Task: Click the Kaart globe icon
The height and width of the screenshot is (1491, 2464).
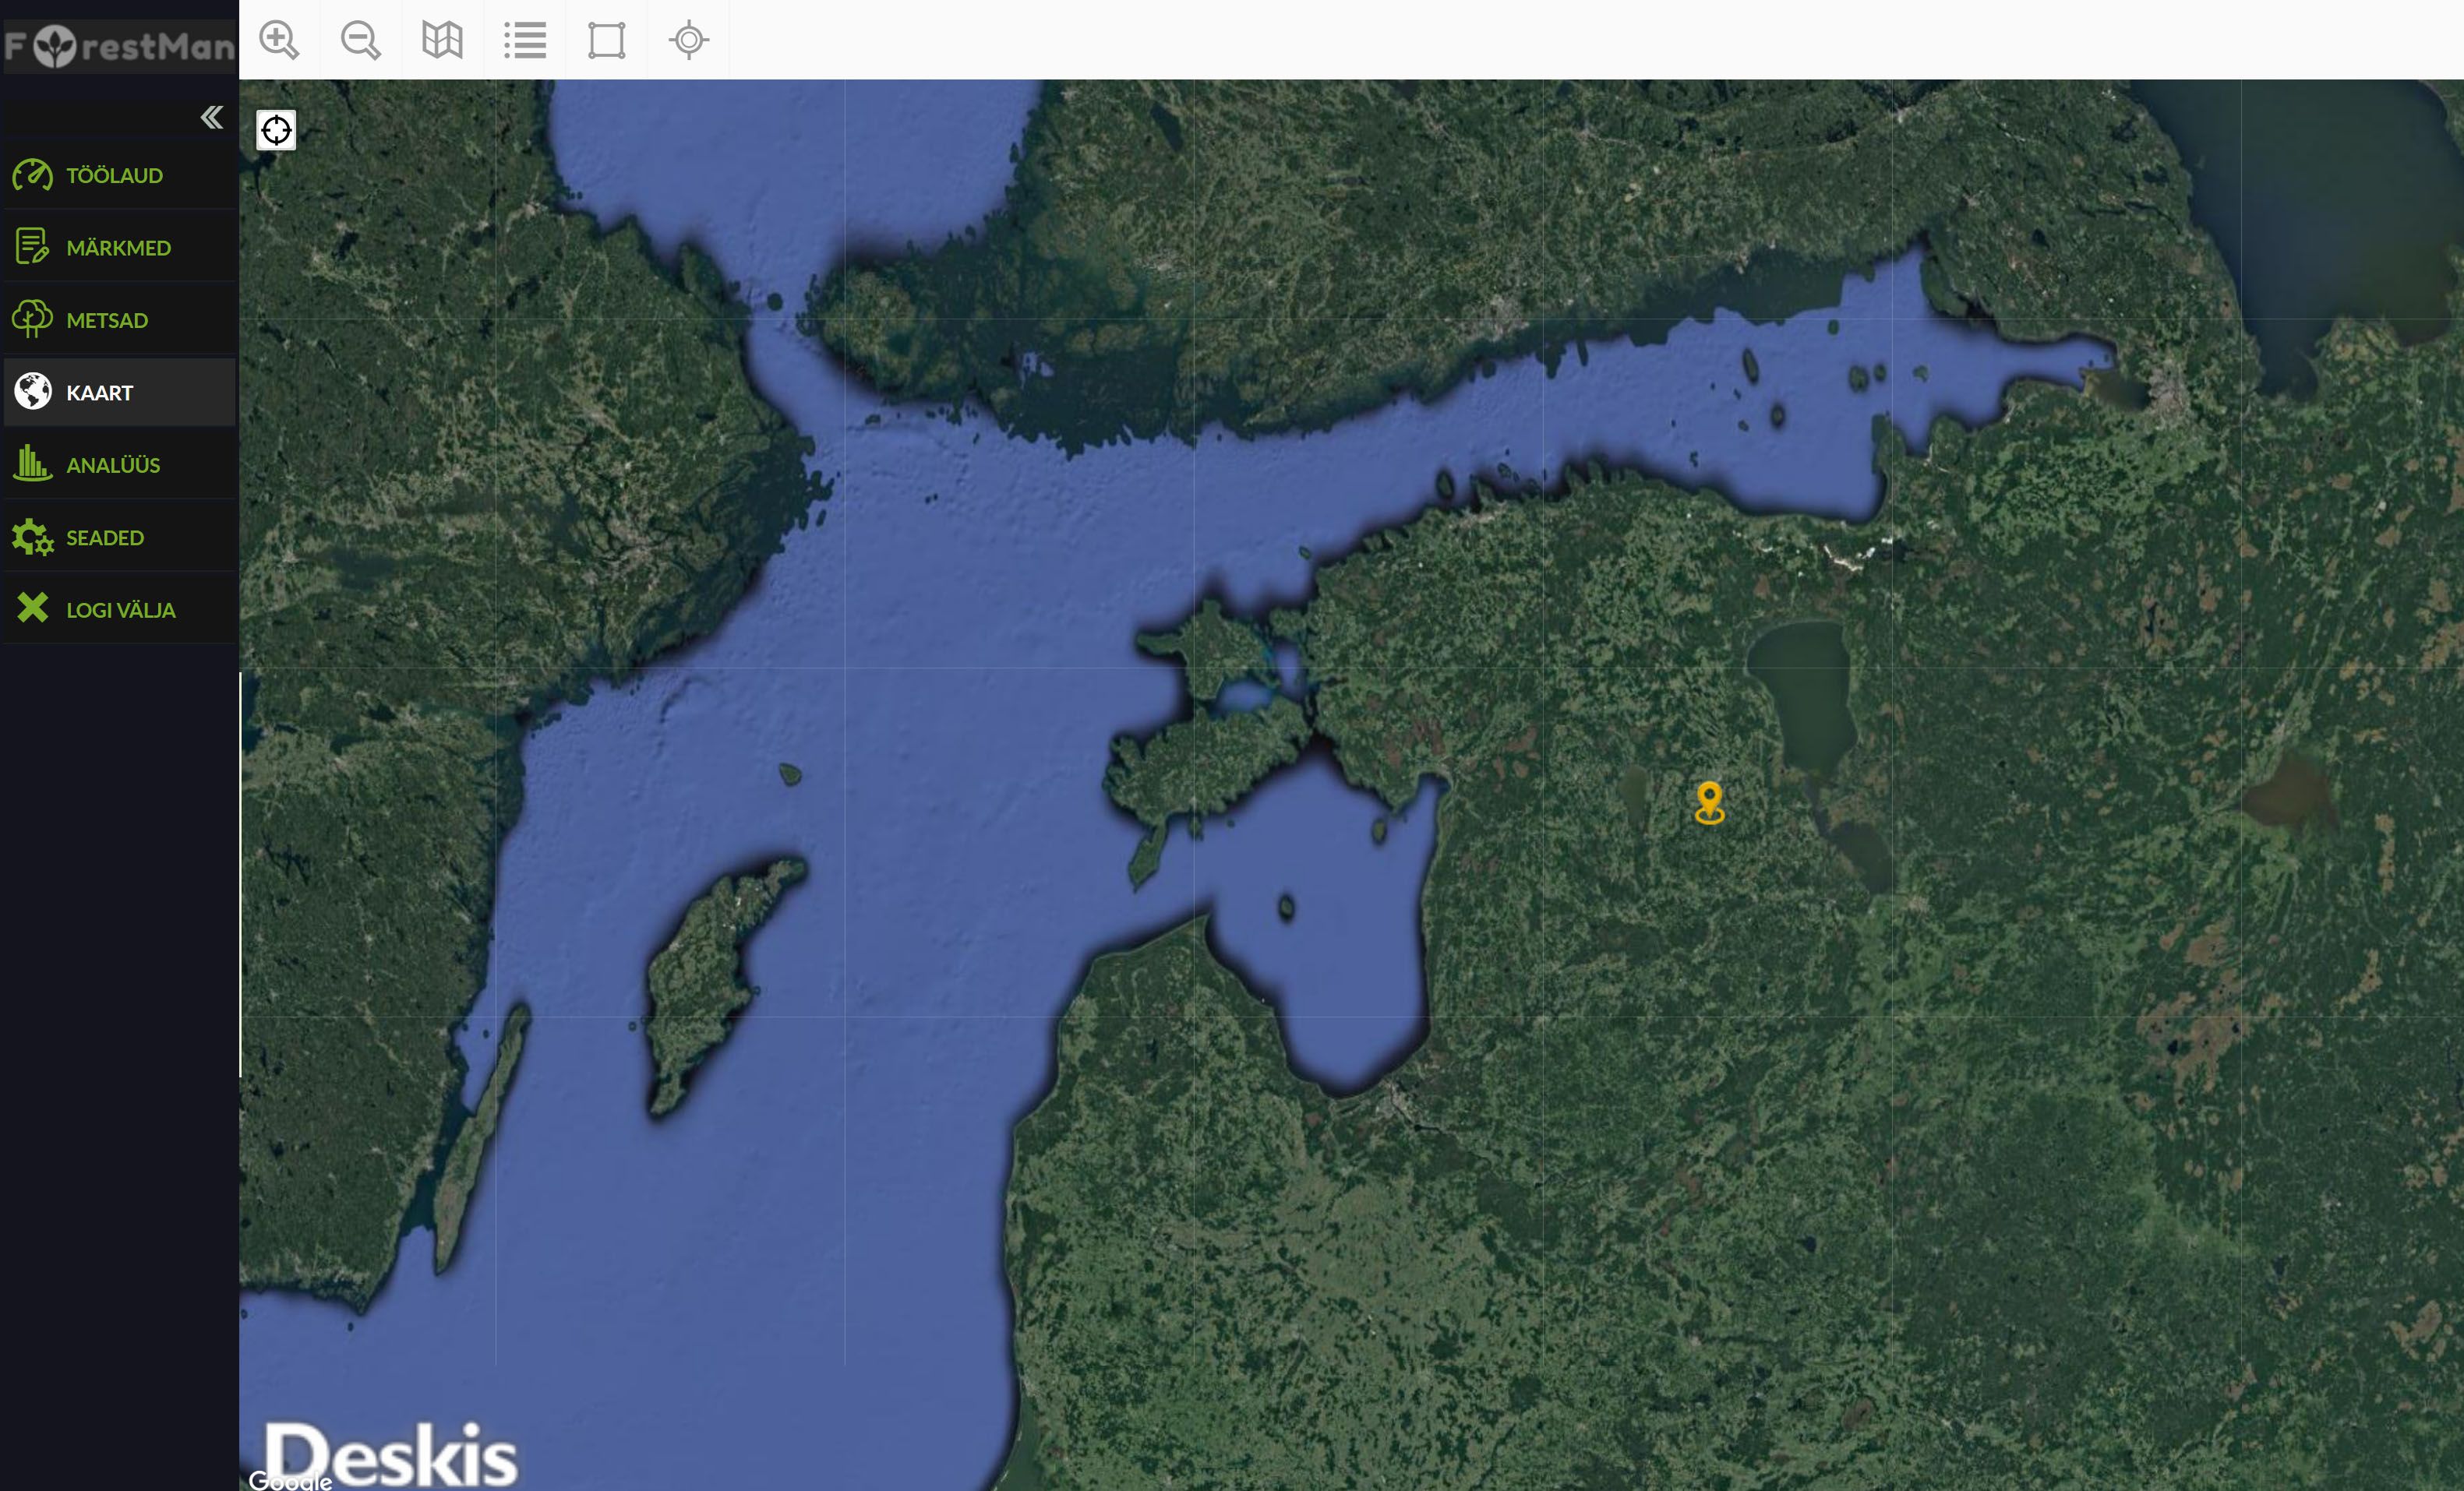Action: (x=32, y=391)
